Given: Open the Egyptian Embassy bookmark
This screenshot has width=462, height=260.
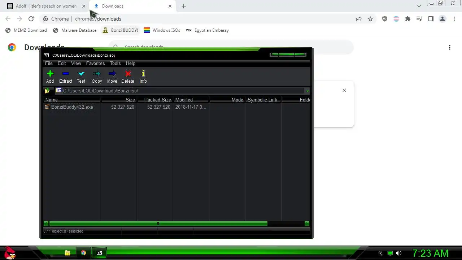Looking at the screenshot, I should (x=207, y=30).
